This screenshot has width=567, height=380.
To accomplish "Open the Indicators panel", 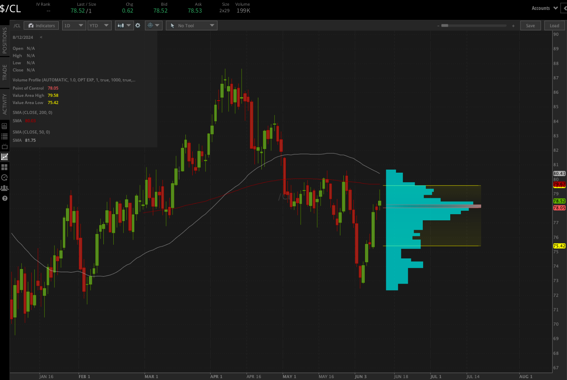I will (x=41, y=26).
